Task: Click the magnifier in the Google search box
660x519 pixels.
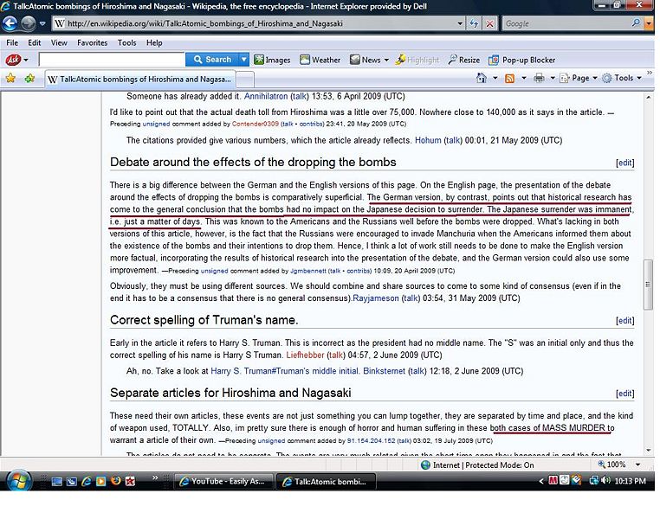Action: (636, 22)
